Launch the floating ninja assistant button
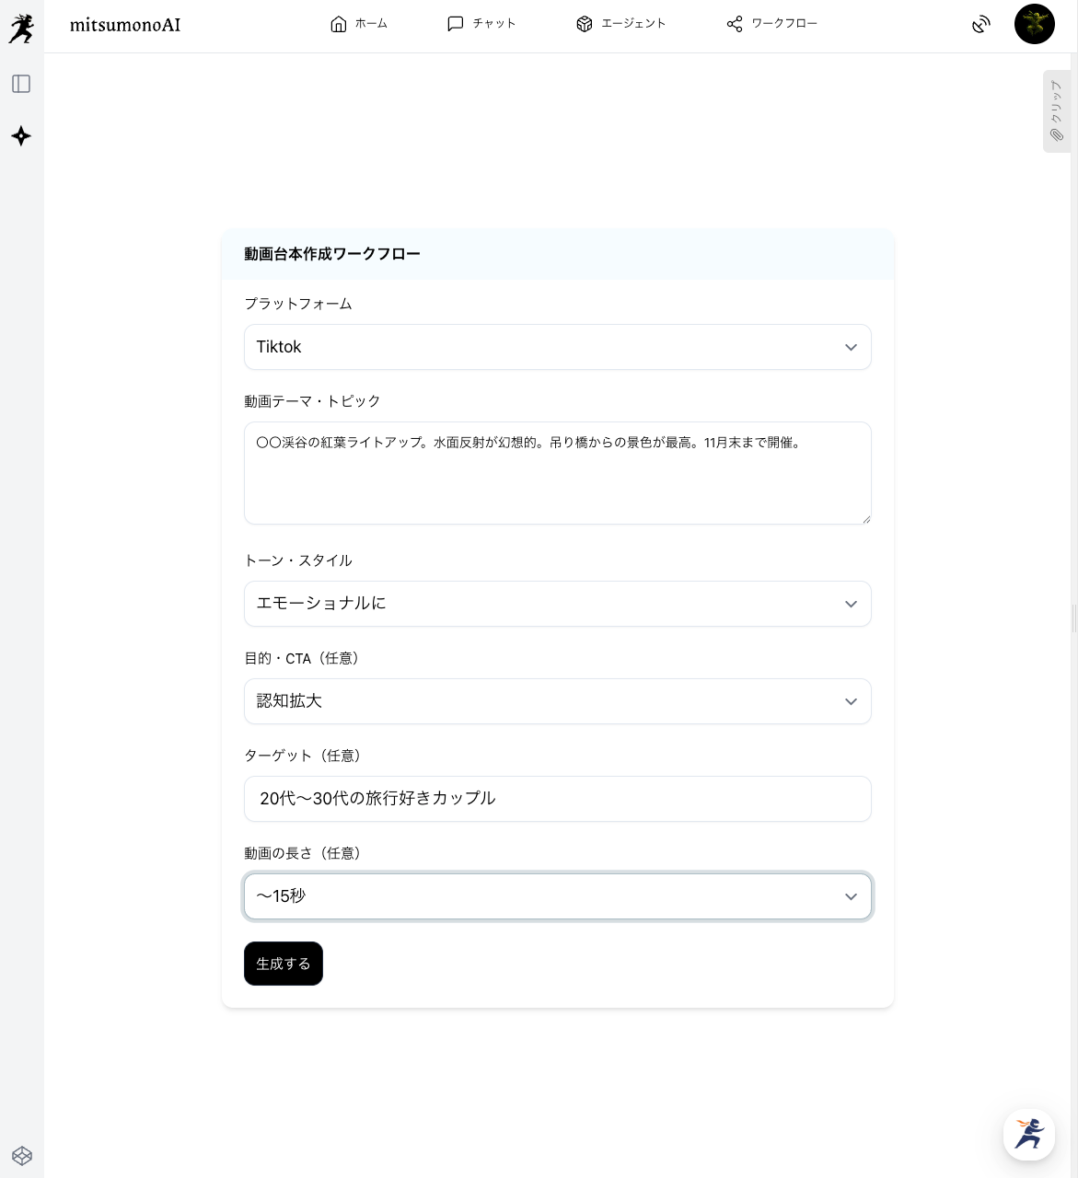Image resolution: width=1078 pixels, height=1178 pixels. coord(1028,1134)
